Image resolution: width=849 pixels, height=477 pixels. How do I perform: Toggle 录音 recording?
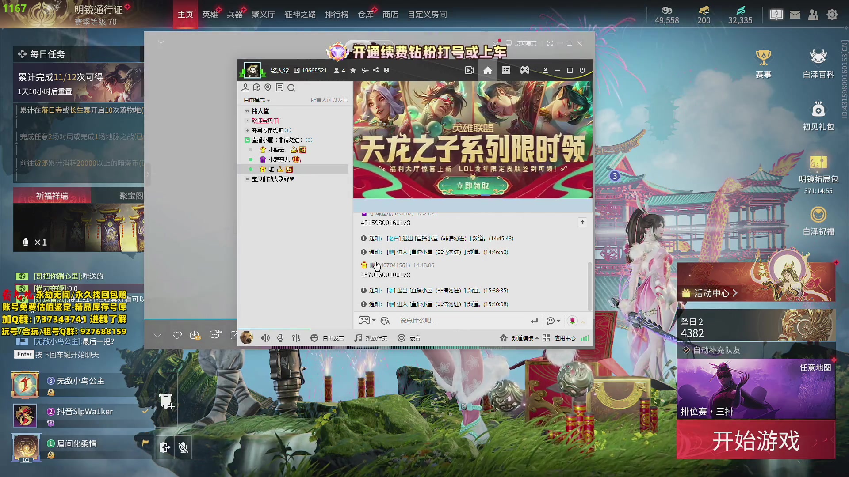409,338
